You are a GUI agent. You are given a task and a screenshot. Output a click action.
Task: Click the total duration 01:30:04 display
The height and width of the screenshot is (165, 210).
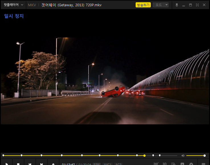(85, 164)
